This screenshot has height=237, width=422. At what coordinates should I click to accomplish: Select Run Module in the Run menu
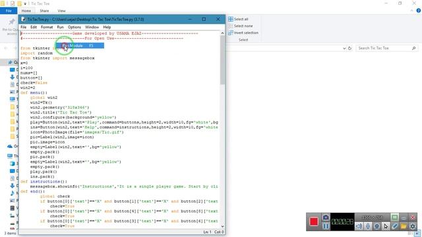(80, 45)
